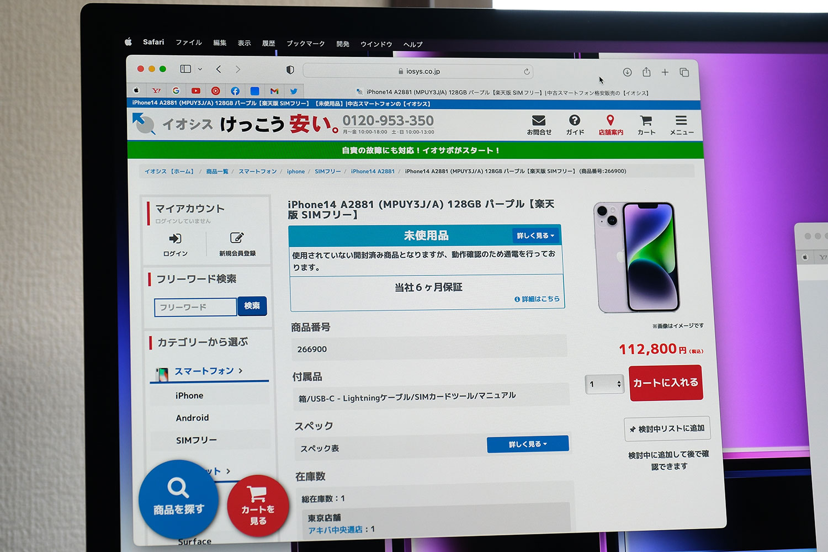Click the round カートを見る button

coord(258,506)
